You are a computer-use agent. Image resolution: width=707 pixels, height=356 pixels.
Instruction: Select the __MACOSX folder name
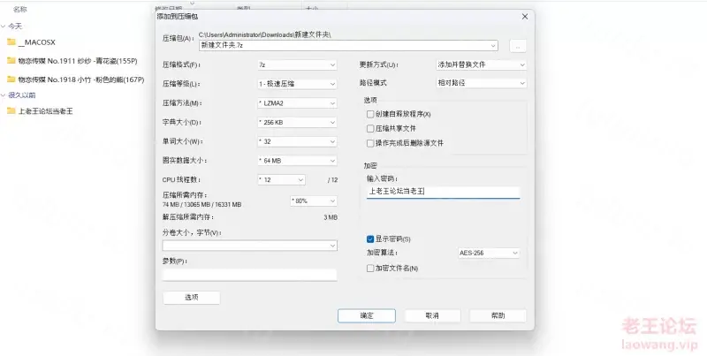(36, 42)
